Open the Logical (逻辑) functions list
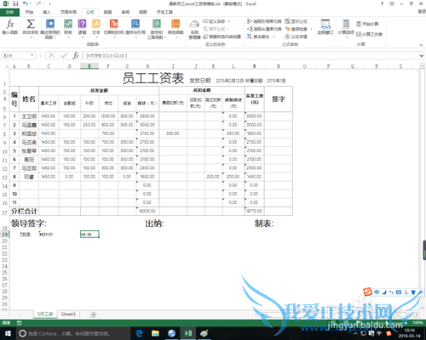This screenshot has height=340, width=426. (82, 28)
